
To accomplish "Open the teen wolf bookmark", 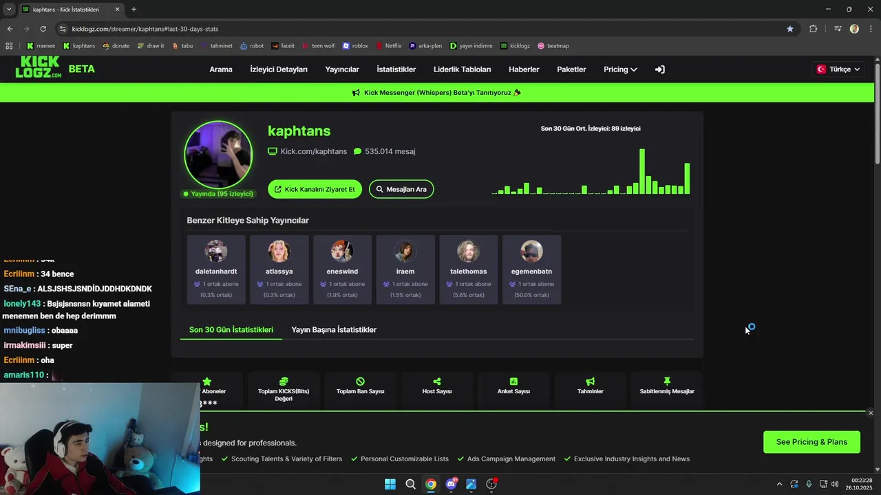I will (318, 46).
